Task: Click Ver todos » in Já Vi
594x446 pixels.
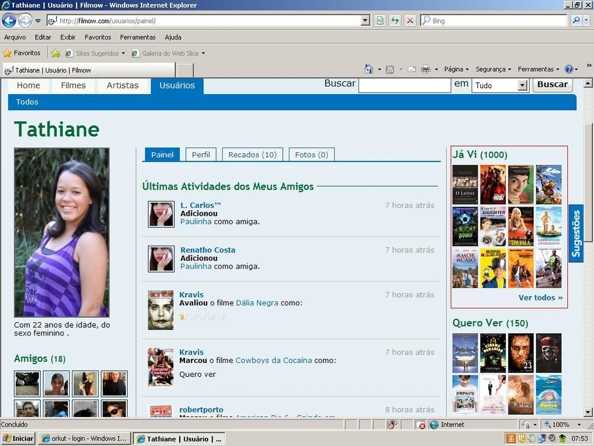Action: coord(541,298)
